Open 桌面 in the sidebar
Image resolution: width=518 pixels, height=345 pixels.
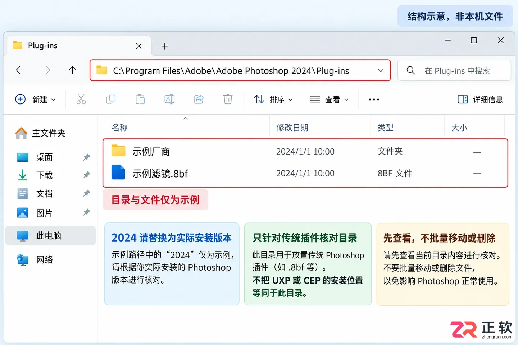(35, 157)
